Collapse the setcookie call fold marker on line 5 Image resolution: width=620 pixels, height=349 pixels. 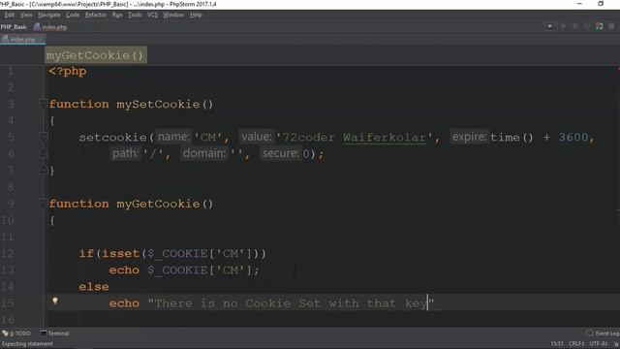[43, 137]
